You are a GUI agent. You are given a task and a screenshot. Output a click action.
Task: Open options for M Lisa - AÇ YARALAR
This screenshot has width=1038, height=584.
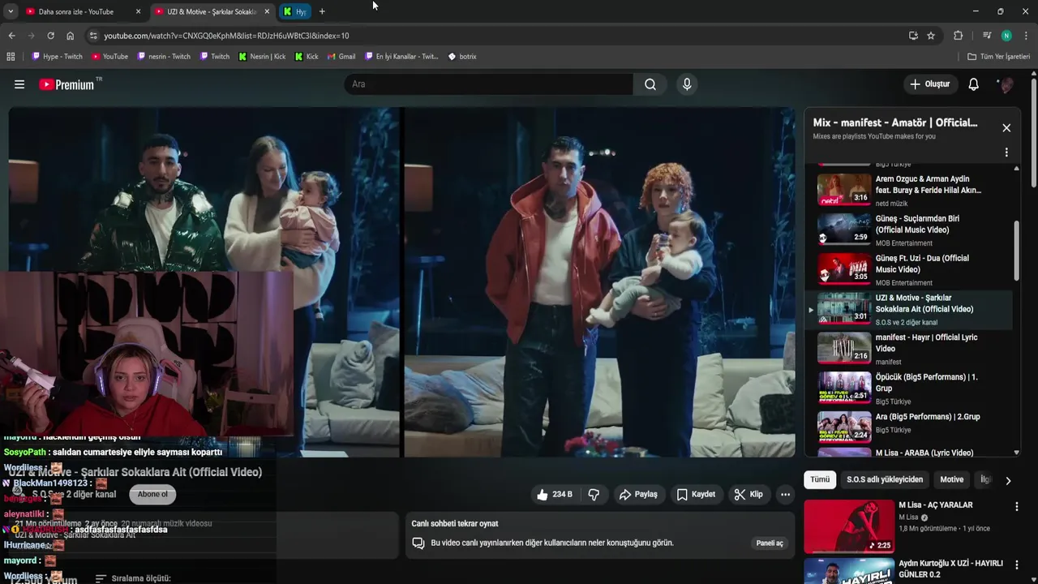click(x=1016, y=506)
